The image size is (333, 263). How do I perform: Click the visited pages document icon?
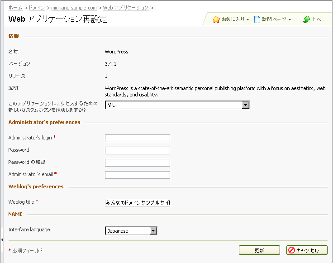click(x=257, y=19)
